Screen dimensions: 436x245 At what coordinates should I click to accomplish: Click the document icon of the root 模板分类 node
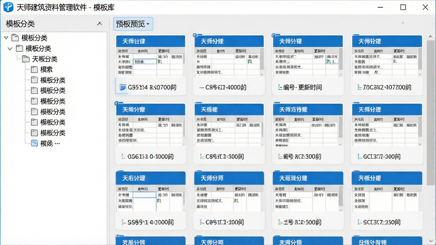coord(15,37)
